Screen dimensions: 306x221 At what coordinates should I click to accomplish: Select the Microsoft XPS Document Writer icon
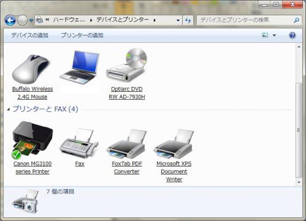click(174, 144)
